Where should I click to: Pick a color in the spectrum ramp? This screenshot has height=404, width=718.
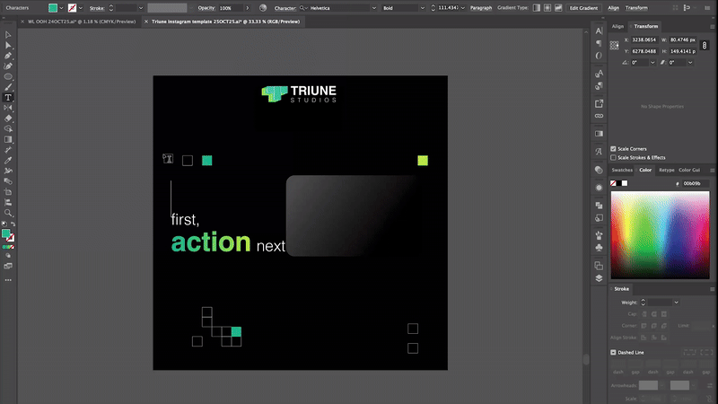tap(660, 235)
